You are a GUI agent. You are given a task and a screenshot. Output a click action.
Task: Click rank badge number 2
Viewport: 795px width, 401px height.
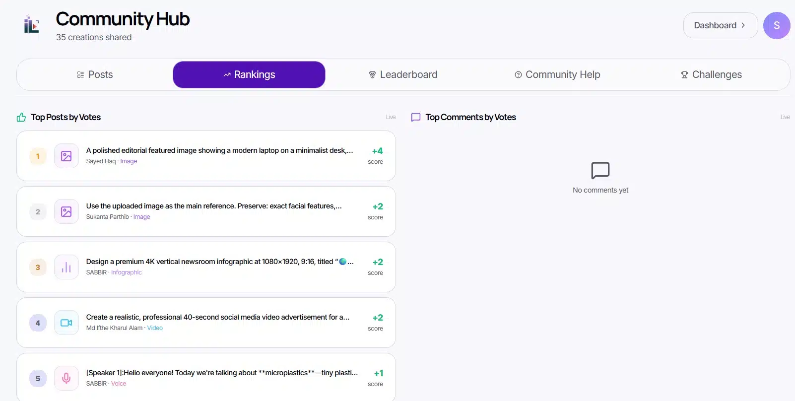tap(38, 211)
